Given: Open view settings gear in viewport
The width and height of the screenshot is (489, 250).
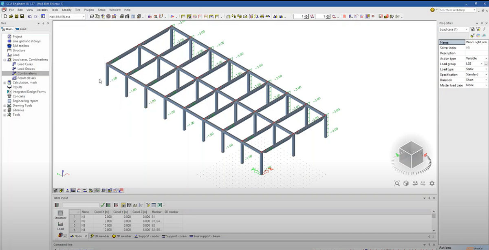Looking at the screenshot, I should (x=432, y=184).
